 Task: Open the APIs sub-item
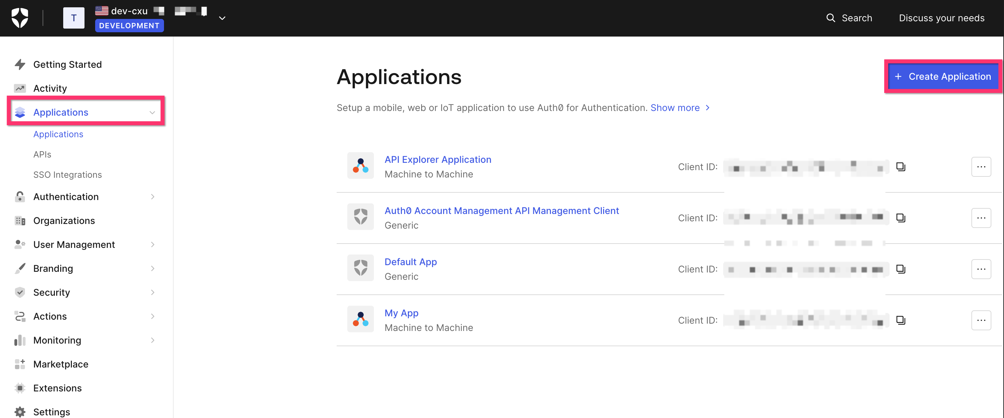(42, 154)
